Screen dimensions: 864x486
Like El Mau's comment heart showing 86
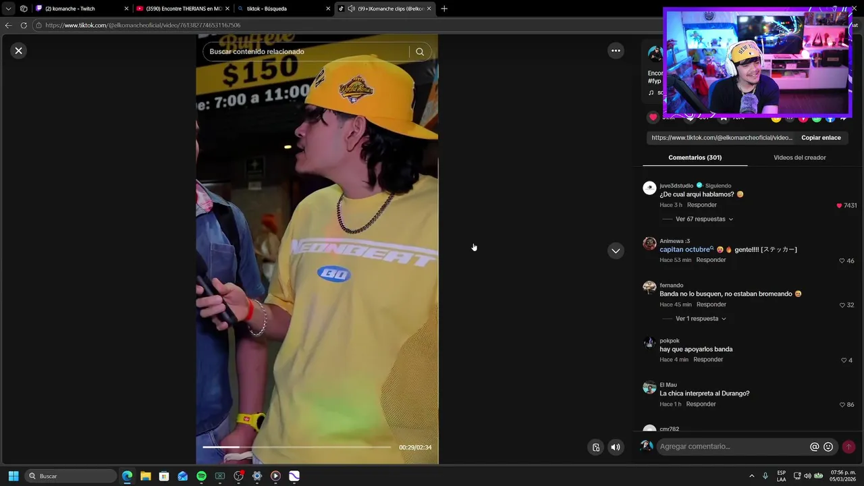842,405
